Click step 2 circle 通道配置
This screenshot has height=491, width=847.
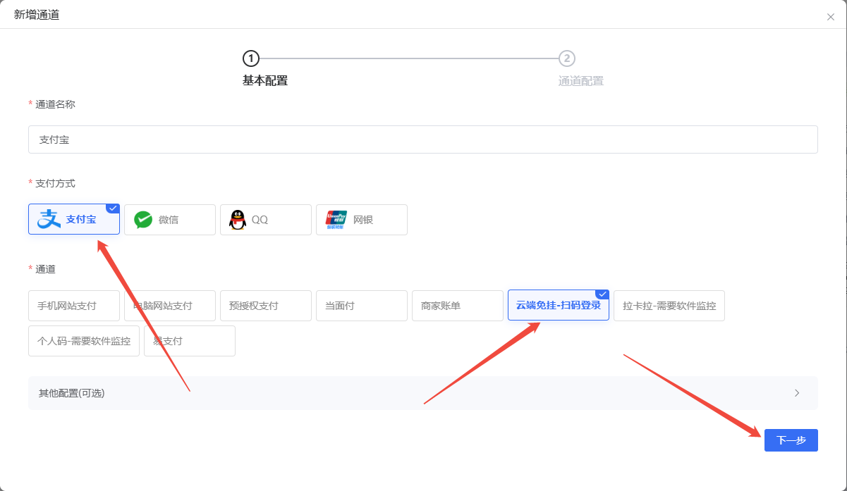[x=566, y=58]
